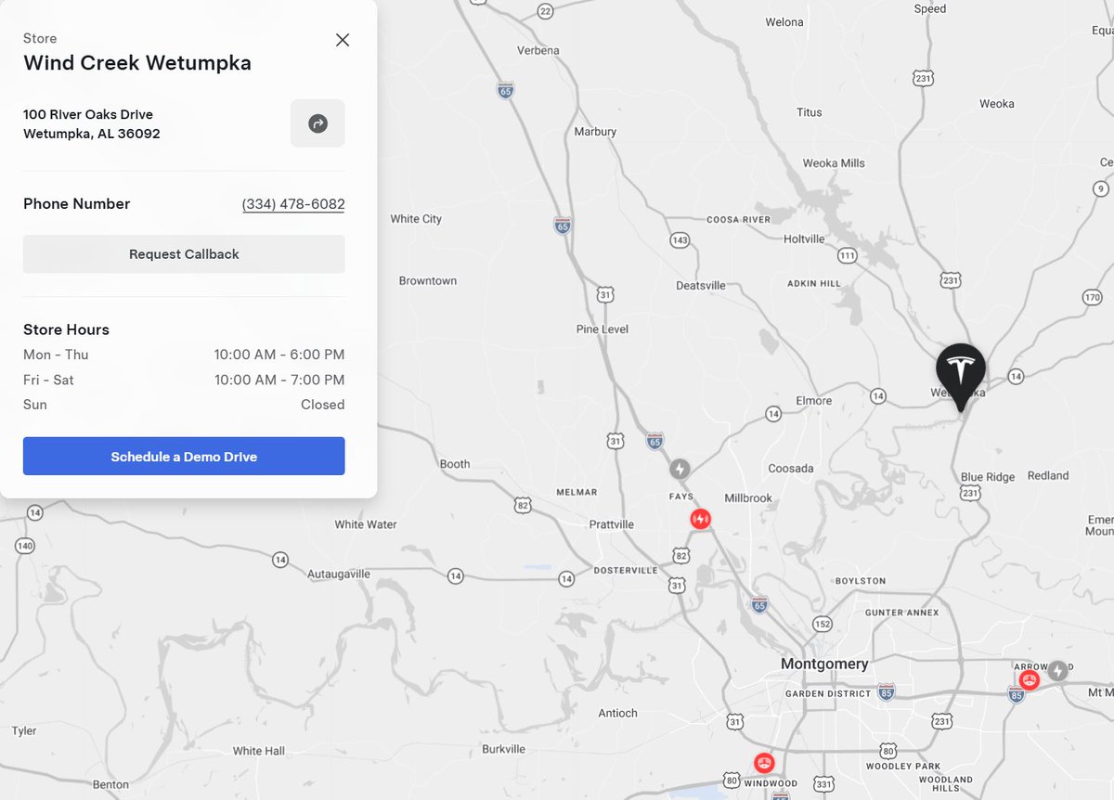Click the Adkin Hill map label

[813, 283]
